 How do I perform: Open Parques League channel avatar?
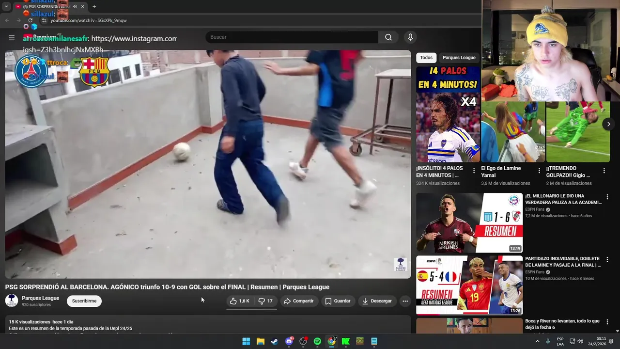[12, 301]
